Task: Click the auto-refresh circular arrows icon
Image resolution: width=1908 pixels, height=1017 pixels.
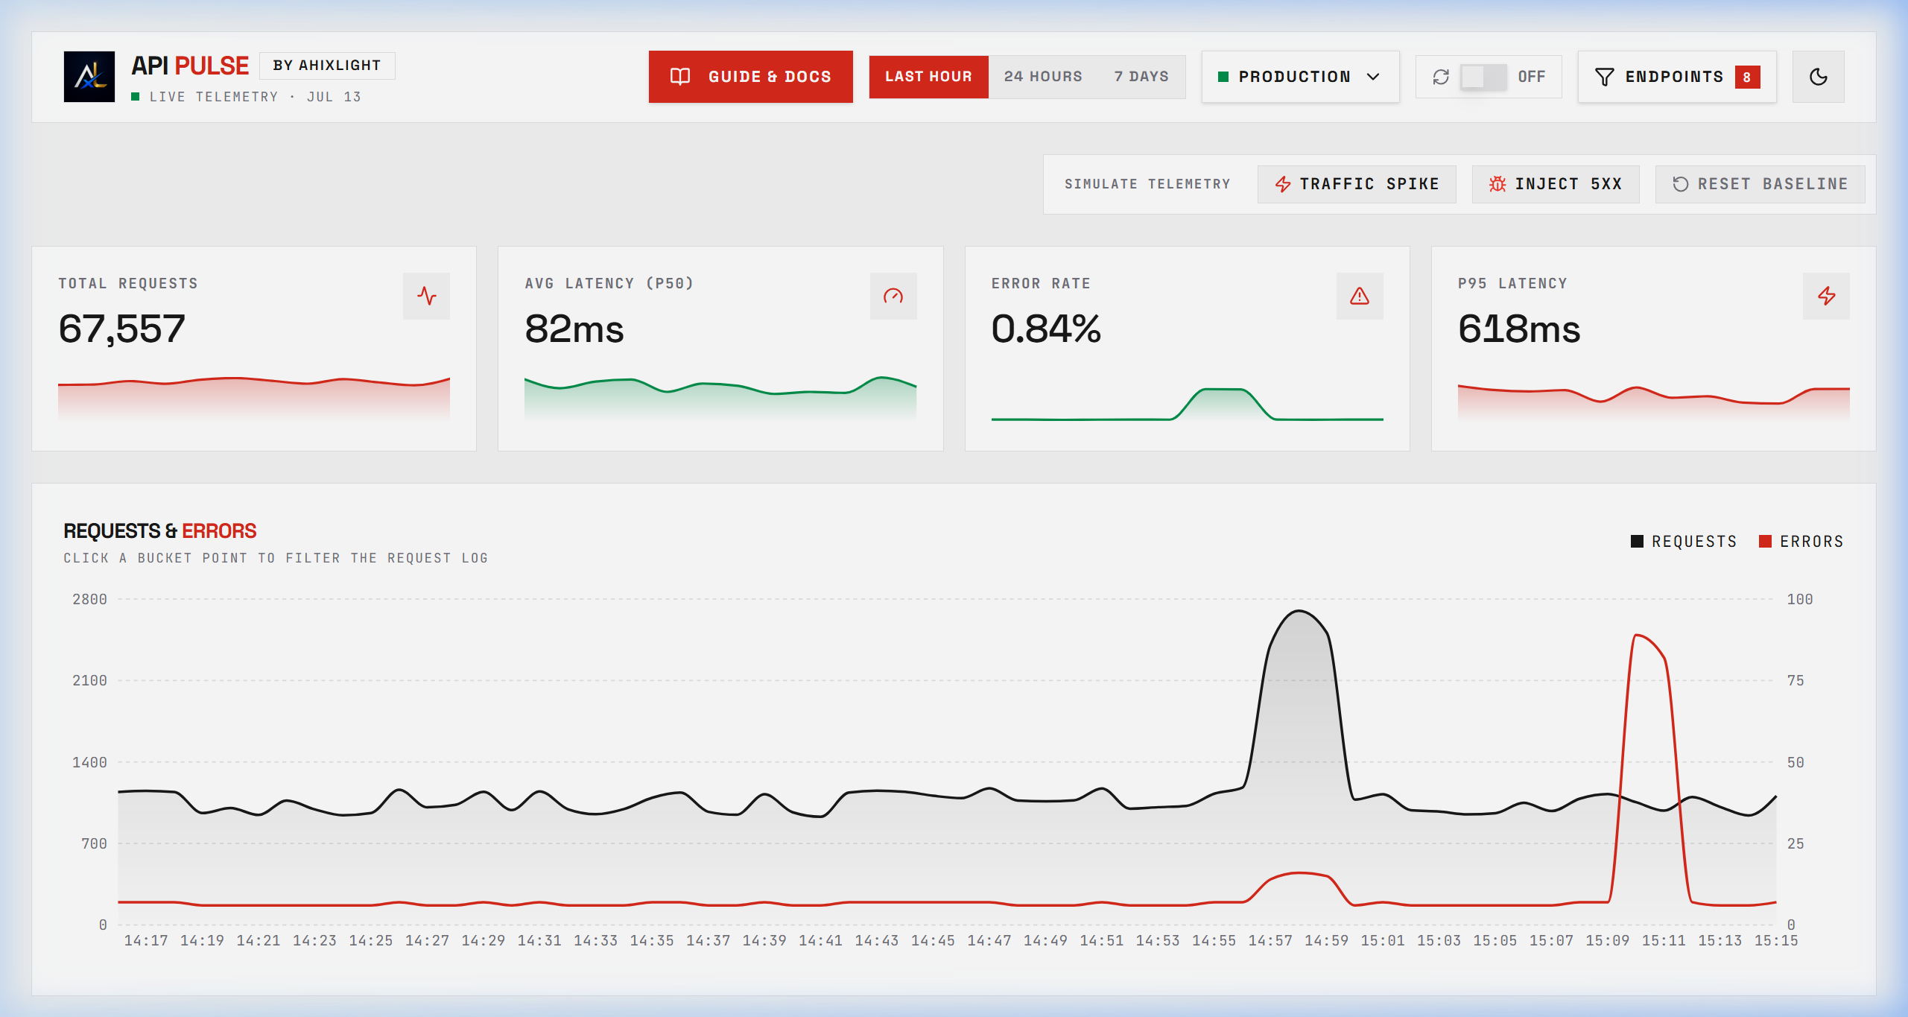Action: [1441, 77]
